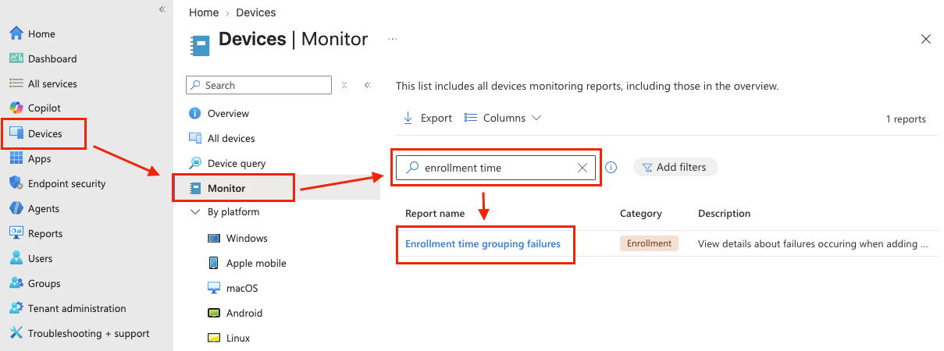The image size is (944, 351).
Task: Open Users in the sidebar
Action: [40, 258]
